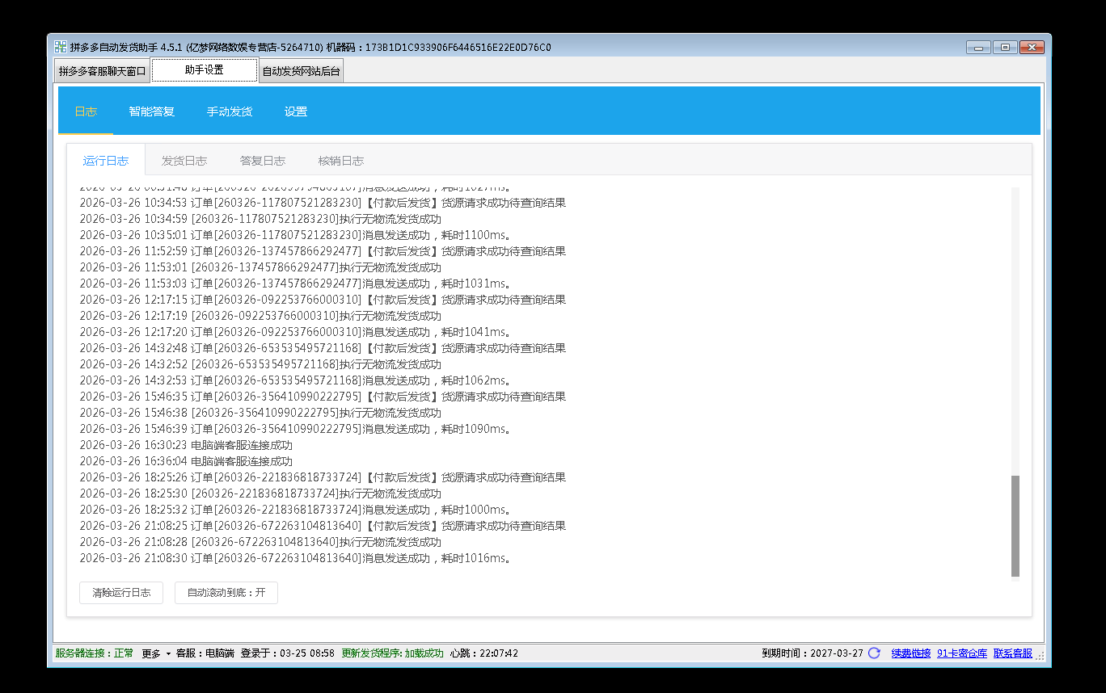This screenshot has width=1106, height=693.
Task: Select 日志 in the blue navigation bar
Action: tap(86, 111)
